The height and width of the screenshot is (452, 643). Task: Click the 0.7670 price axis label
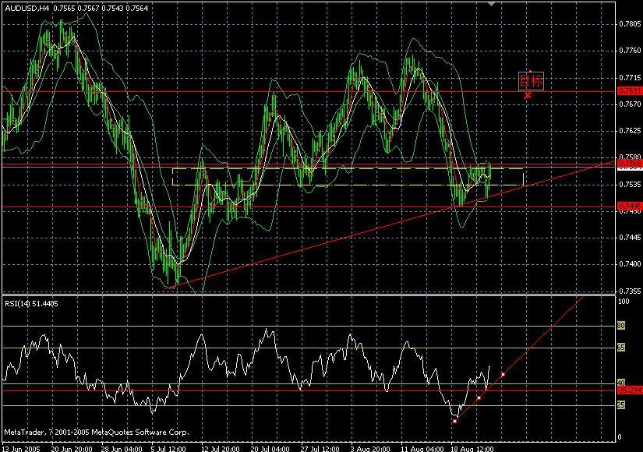coord(630,104)
